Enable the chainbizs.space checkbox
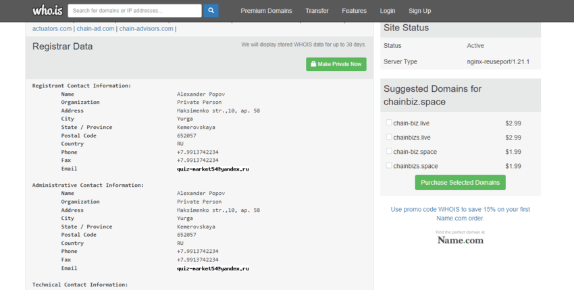The width and height of the screenshot is (574, 290). (x=389, y=165)
